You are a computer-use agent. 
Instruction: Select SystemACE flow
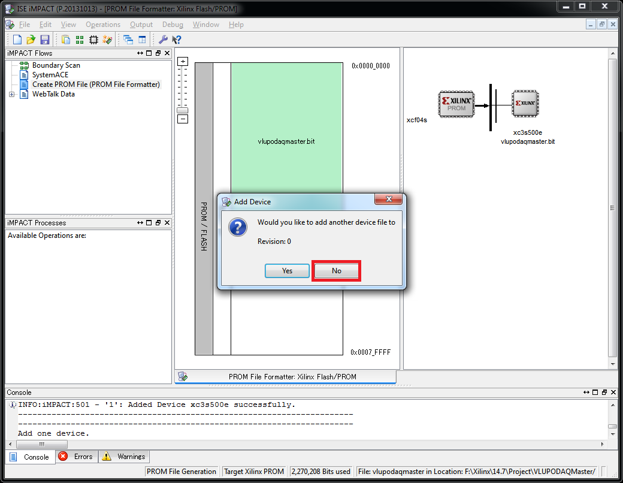click(x=50, y=75)
